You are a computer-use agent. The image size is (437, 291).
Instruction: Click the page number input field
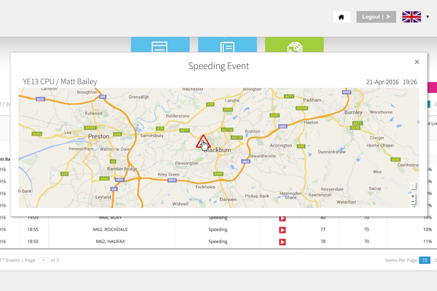pyautogui.click(x=43, y=260)
